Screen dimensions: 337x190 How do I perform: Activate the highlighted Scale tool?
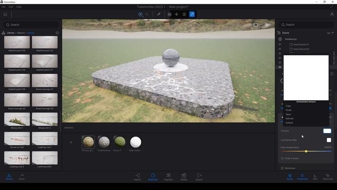pyautogui.click(x=192, y=14)
